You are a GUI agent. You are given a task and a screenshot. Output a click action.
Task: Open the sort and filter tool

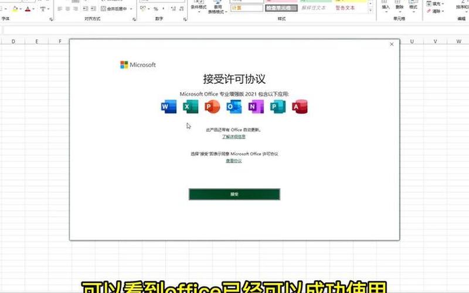[x=463, y=6]
